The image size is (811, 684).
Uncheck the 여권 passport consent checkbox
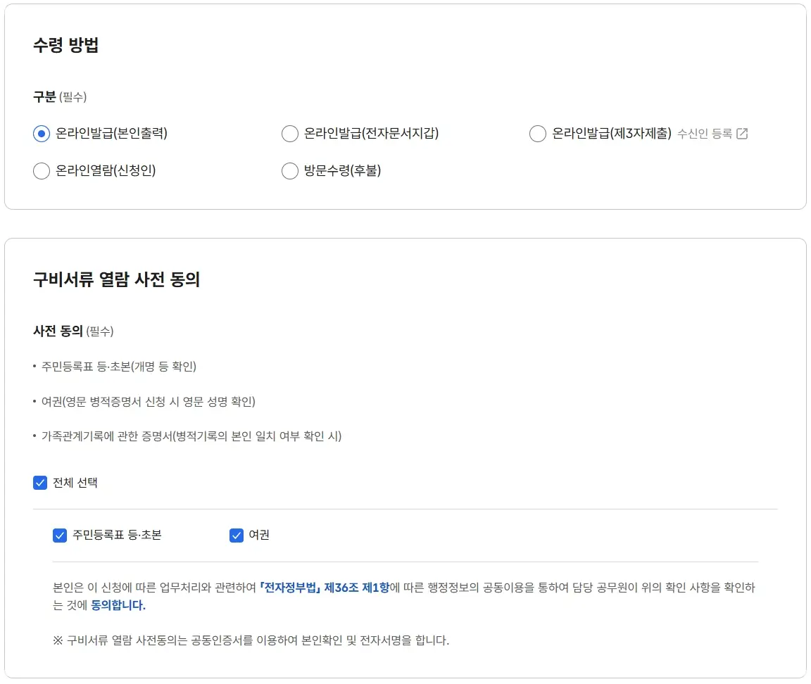235,535
